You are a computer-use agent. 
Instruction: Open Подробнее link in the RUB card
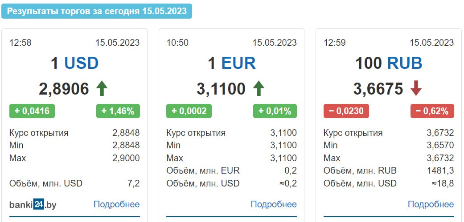[x=431, y=204]
